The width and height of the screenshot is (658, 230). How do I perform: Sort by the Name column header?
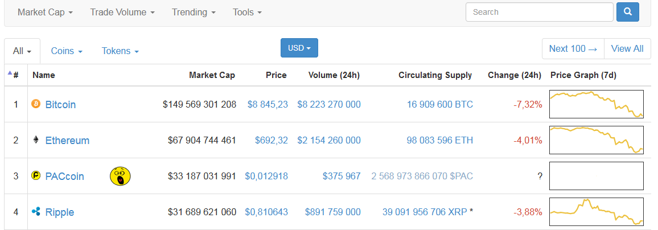44,75
